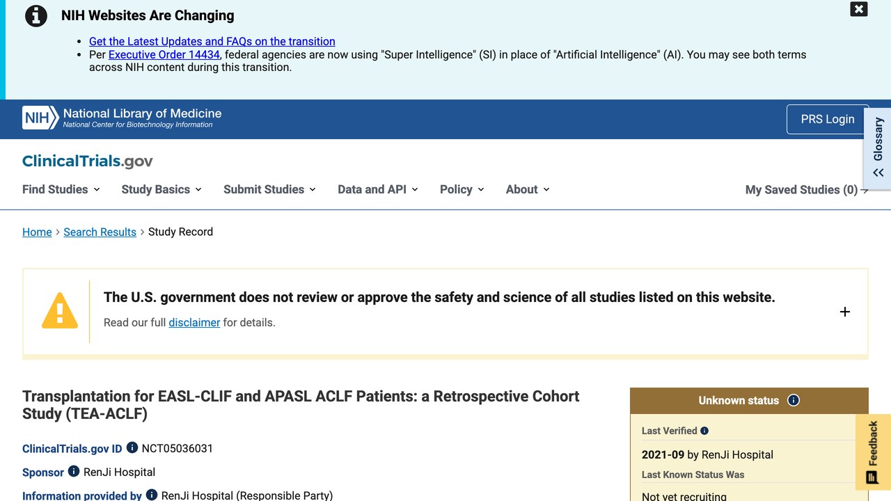Click info icon next to Sponsor
The height and width of the screenshot is (501, 891).
pos(74,472)
